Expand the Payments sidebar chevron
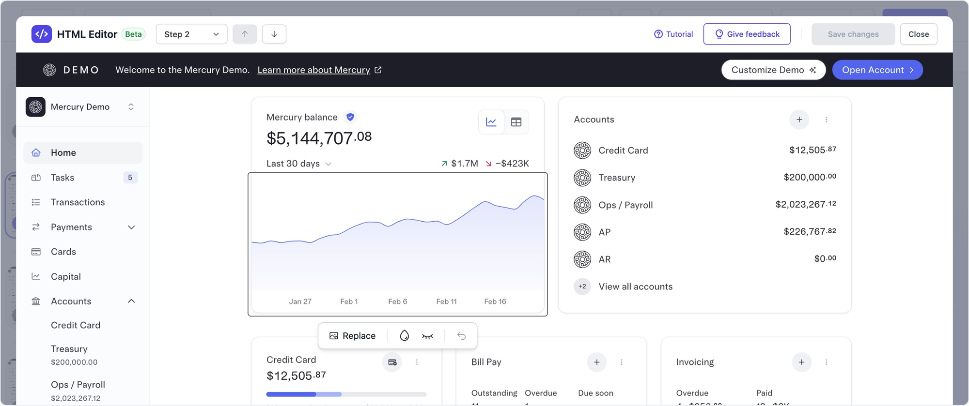 click(x=131, y=227)
